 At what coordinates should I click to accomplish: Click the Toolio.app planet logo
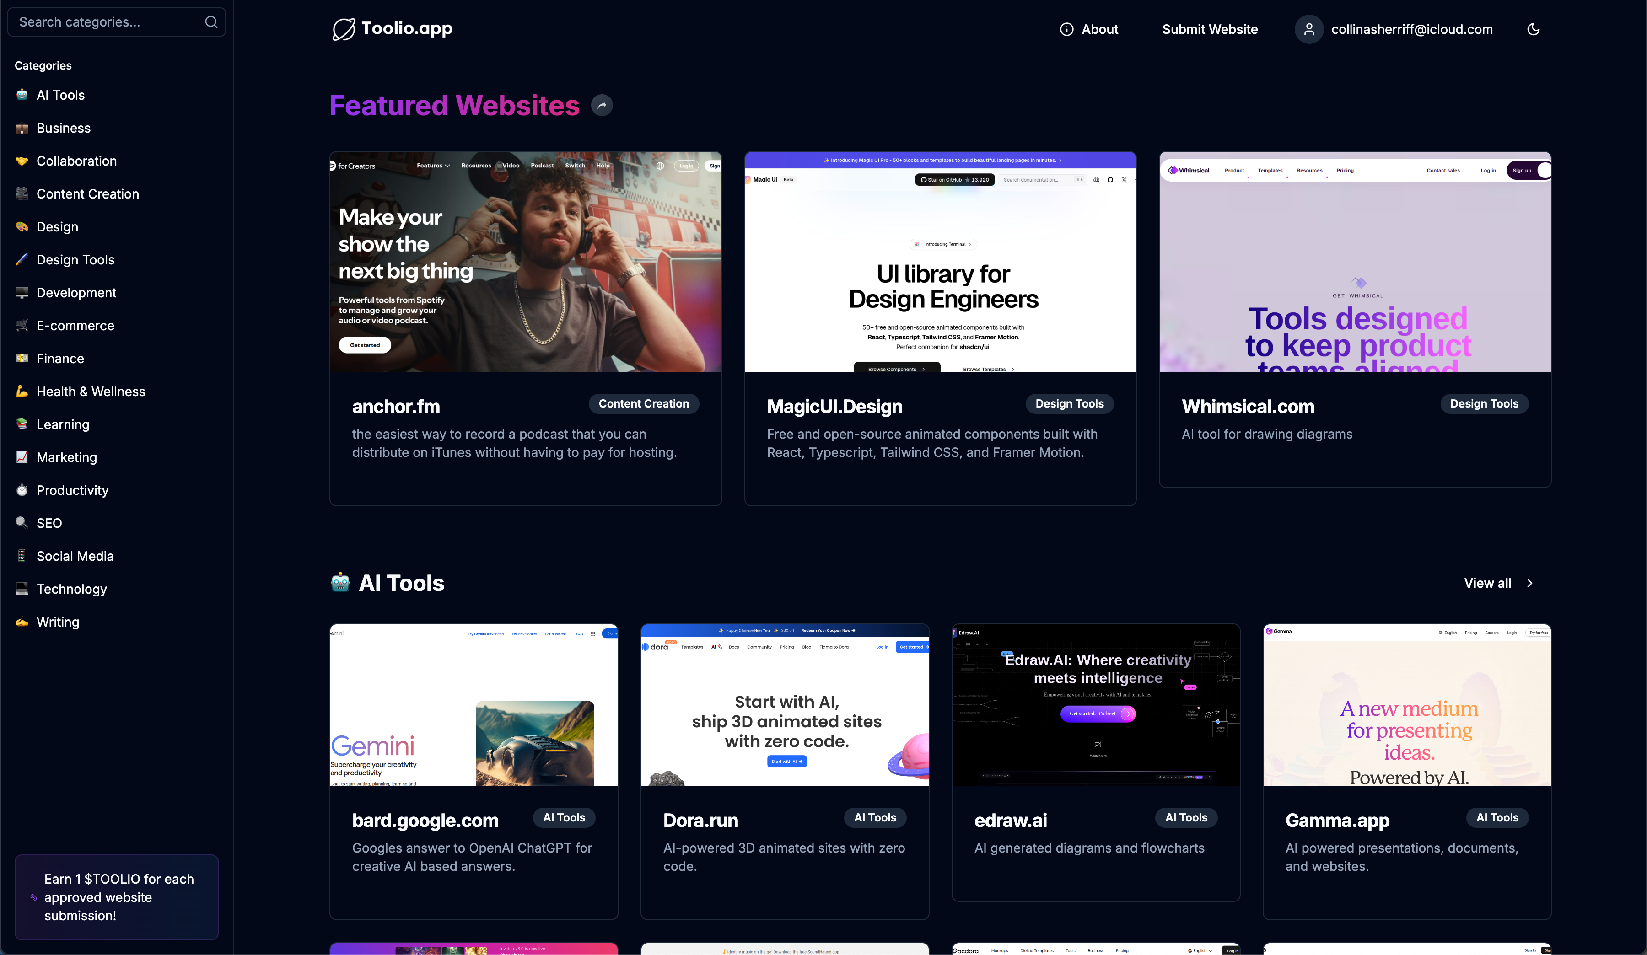(x=344, y=29)
